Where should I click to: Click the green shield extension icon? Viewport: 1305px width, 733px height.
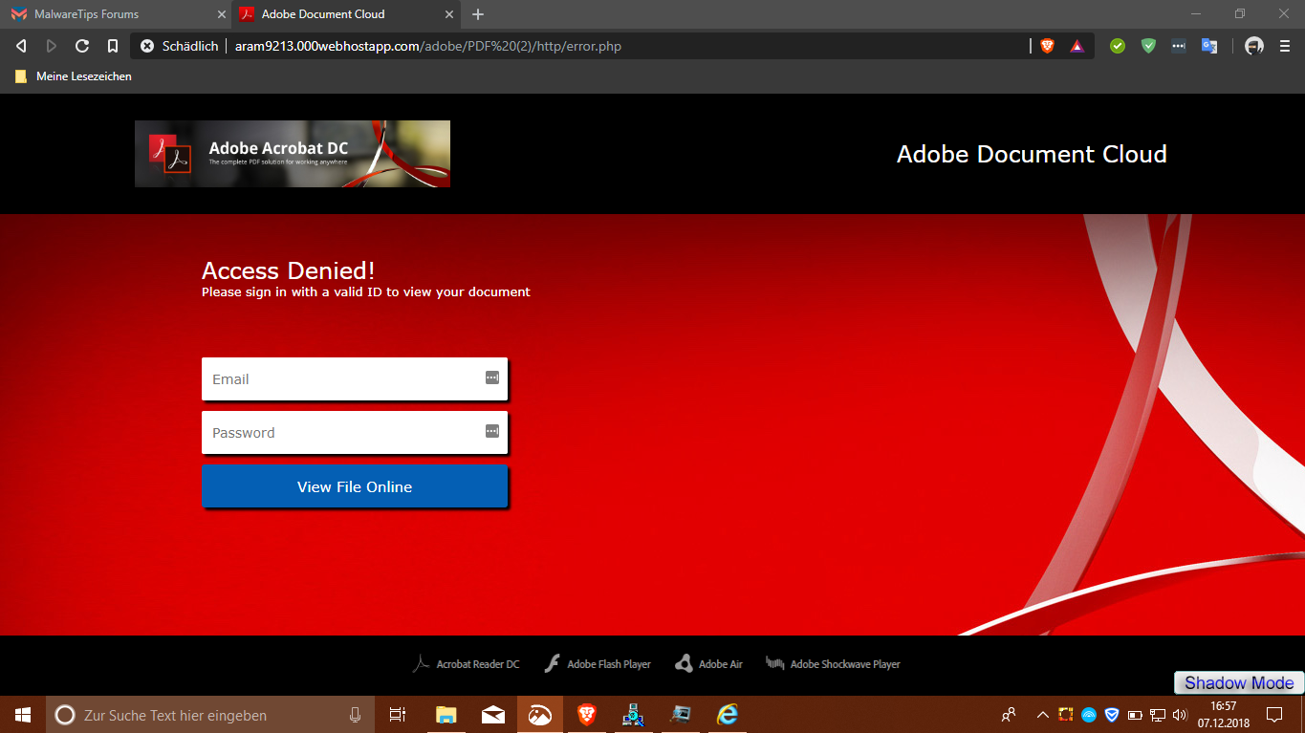tap(1148, 46)
